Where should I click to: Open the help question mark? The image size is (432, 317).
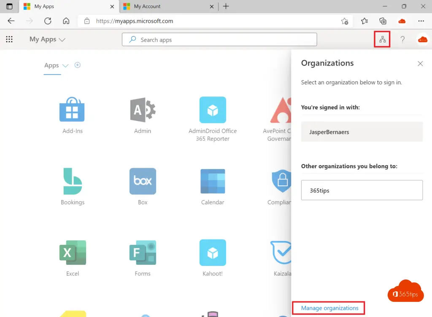(402, 40)
